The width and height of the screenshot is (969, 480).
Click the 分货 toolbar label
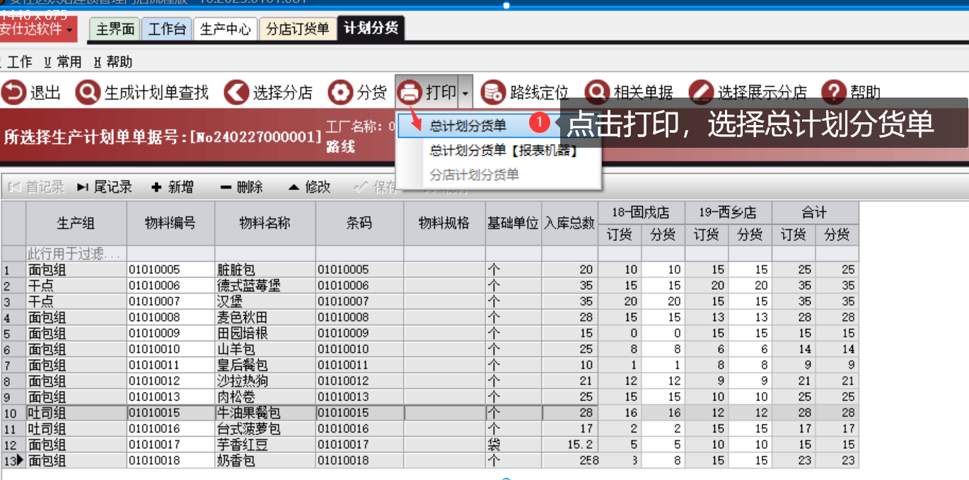tap(372, 93)
